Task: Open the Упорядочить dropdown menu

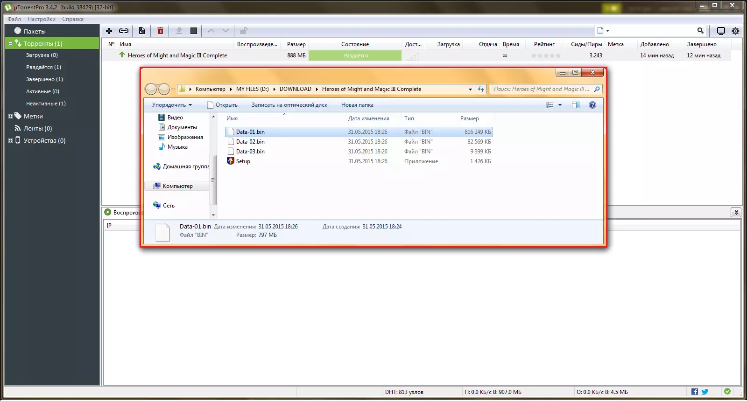Action: coord(172,105)
